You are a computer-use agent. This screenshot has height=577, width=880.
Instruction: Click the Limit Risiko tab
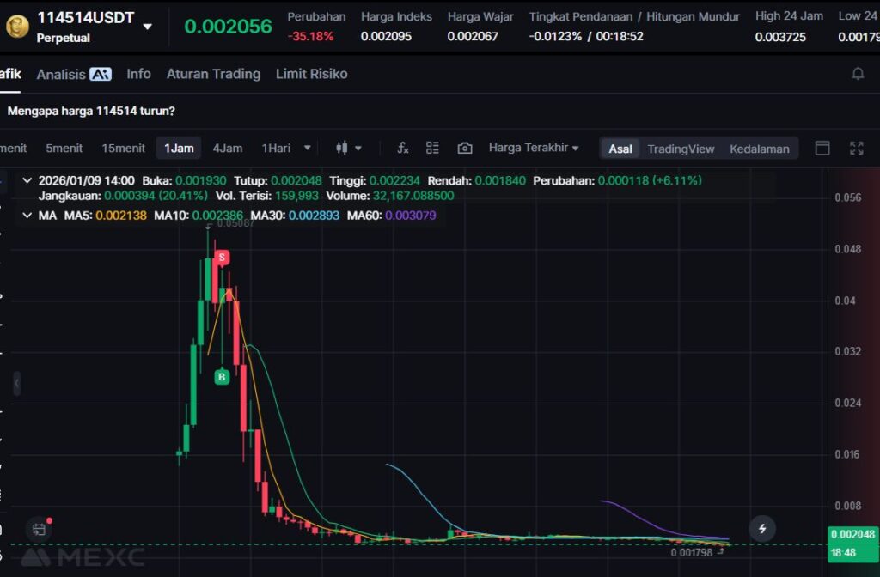tap(311, 74)
